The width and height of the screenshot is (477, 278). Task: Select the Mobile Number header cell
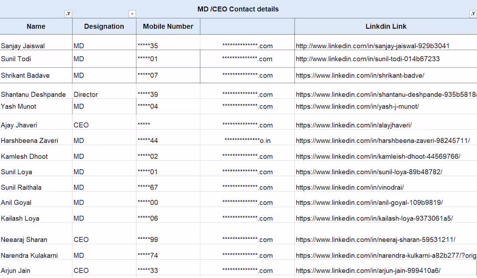coord(168,26)
